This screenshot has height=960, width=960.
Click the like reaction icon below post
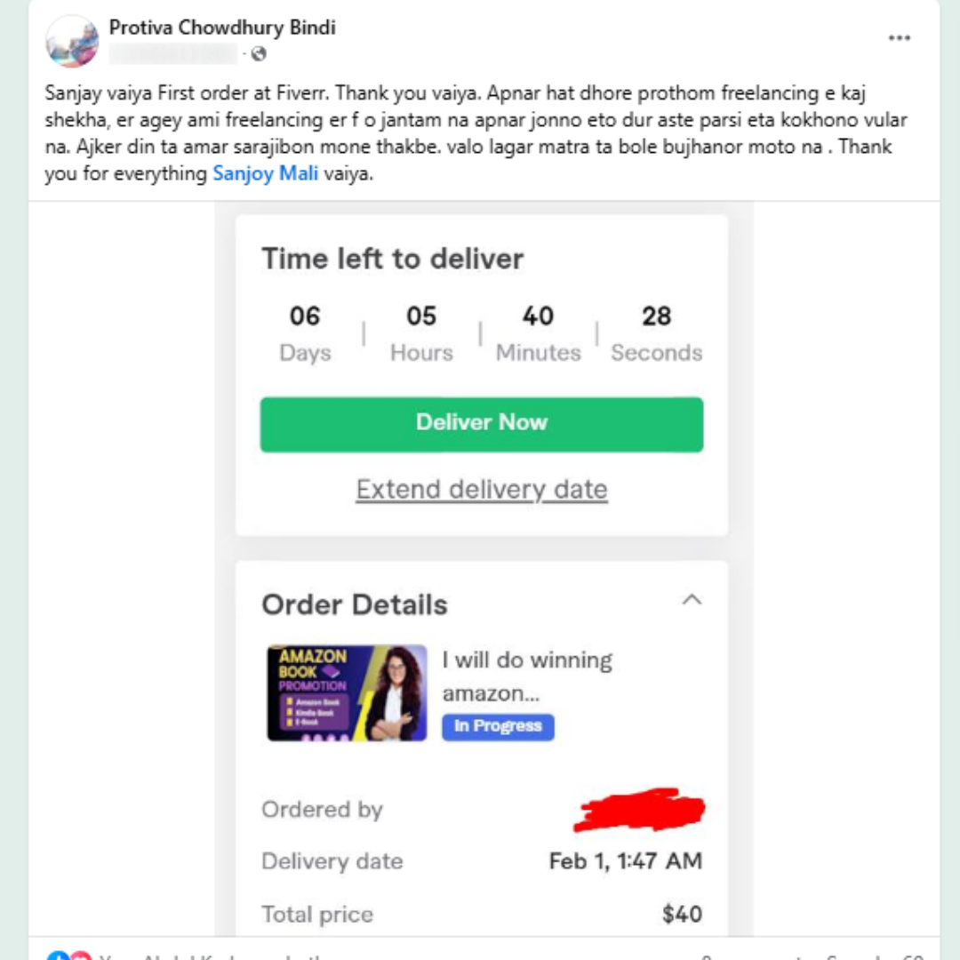58,956
